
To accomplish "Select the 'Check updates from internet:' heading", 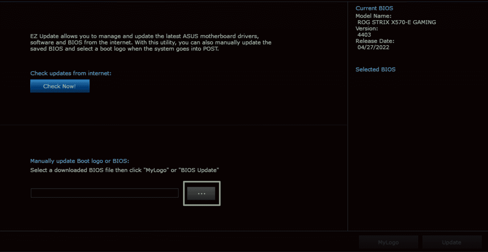I will pyautogui.click(x=71, y=73).
